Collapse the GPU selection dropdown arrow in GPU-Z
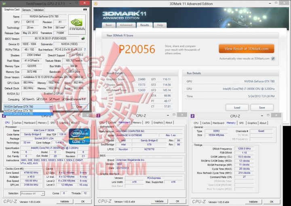The height and width of the screenshot is (206, 291). coord(51,107)
